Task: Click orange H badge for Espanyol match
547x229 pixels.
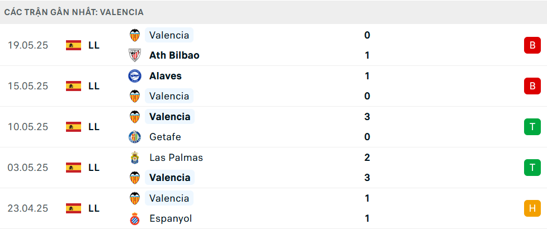Action: (532, 208)
